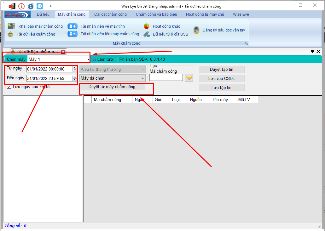Screen dimensions: 325x231
Task: Click the Tổng số: 0 status text
Action: (x=15, y=226)
